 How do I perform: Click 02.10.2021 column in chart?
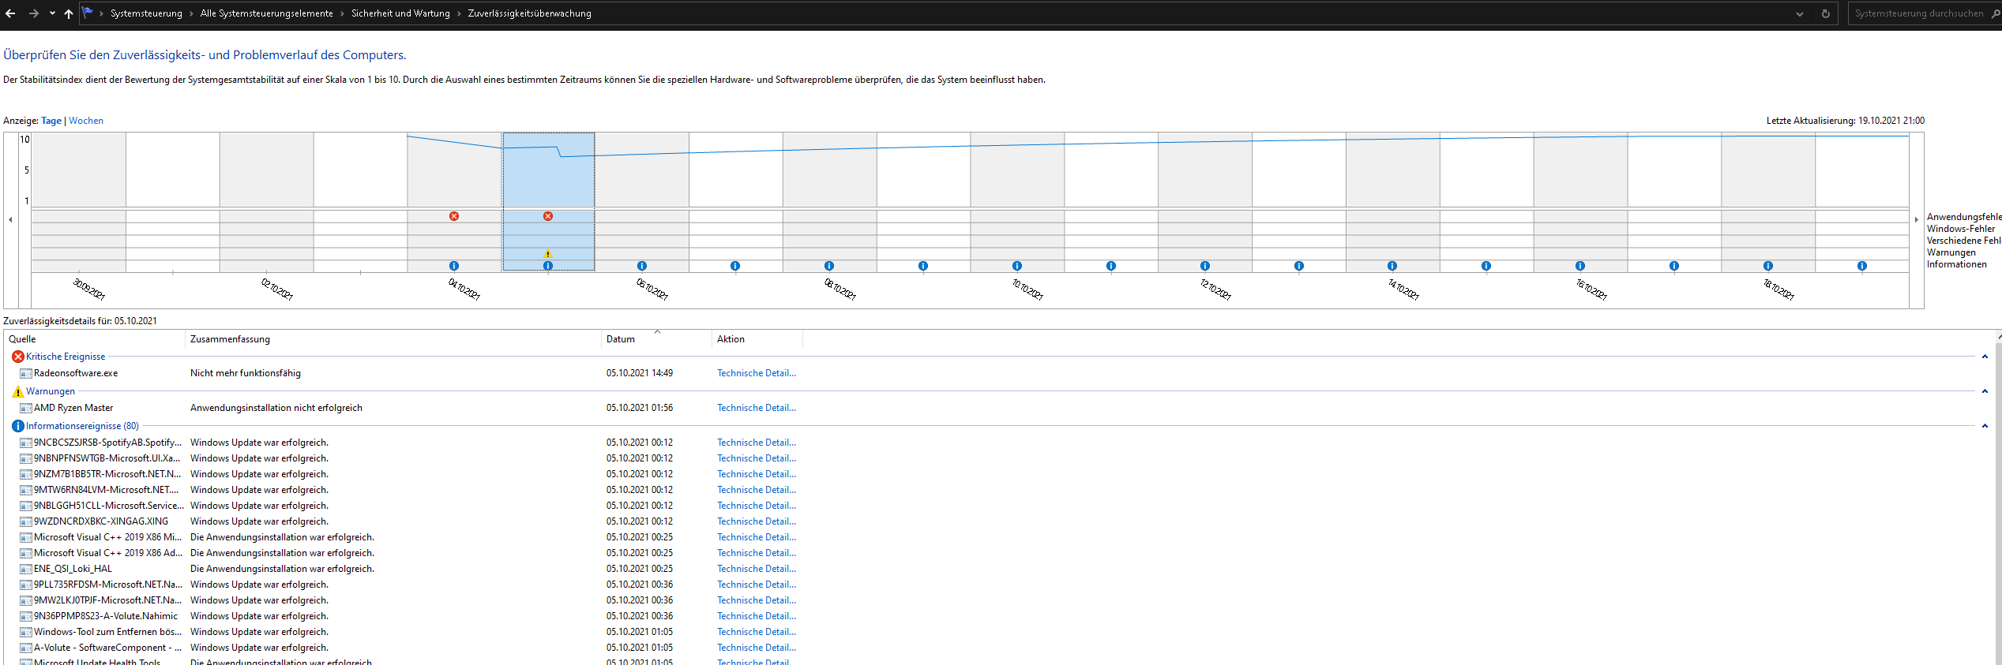tap(266, 202)
